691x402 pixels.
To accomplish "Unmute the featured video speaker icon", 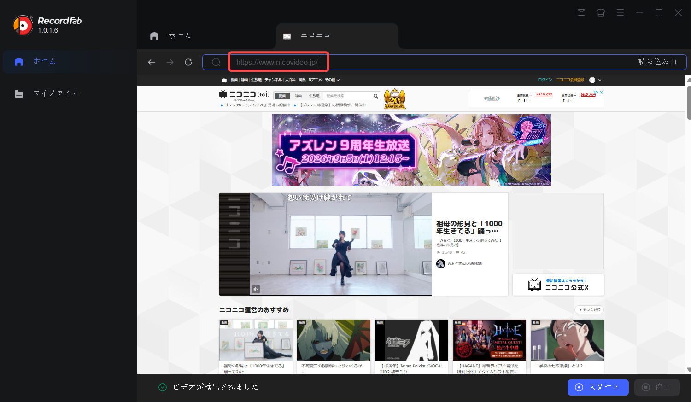I will [x=256, y=289].
